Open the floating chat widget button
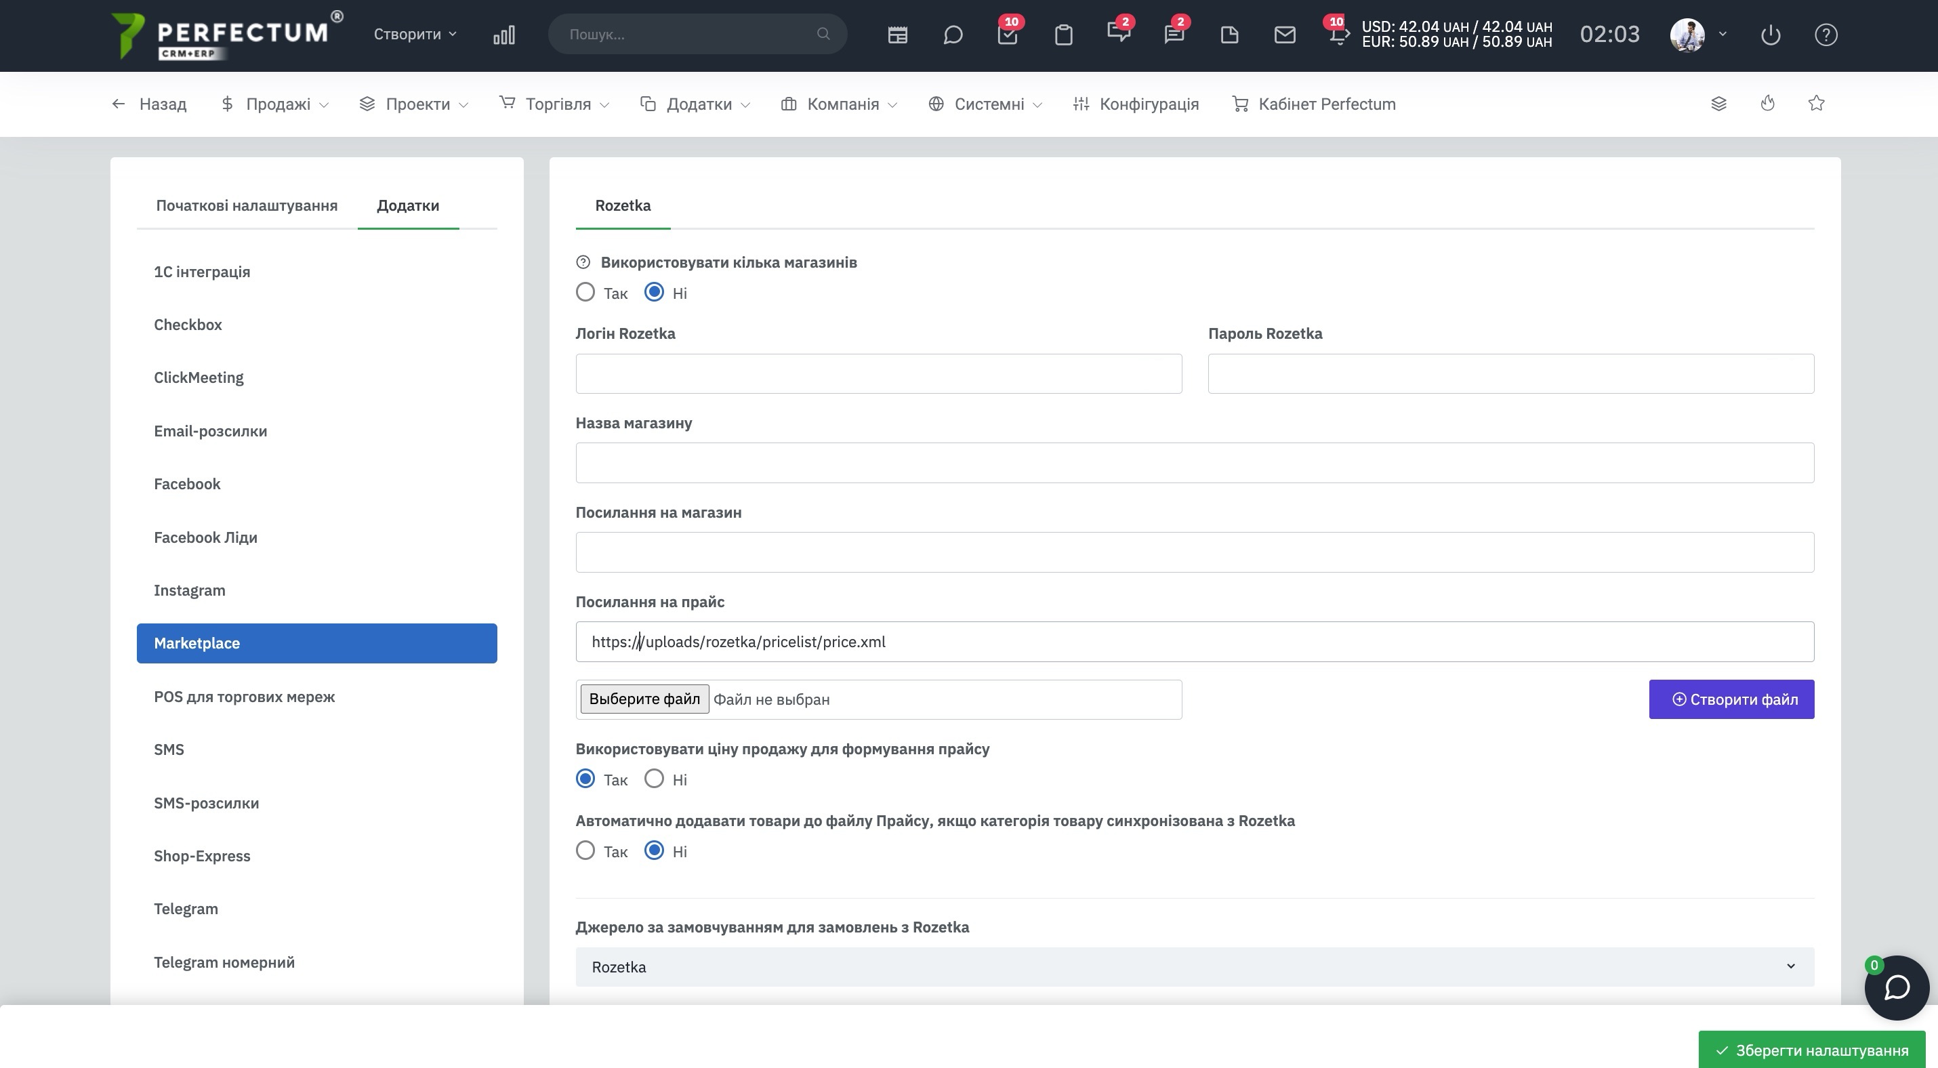 click(x=1896, y=987)
